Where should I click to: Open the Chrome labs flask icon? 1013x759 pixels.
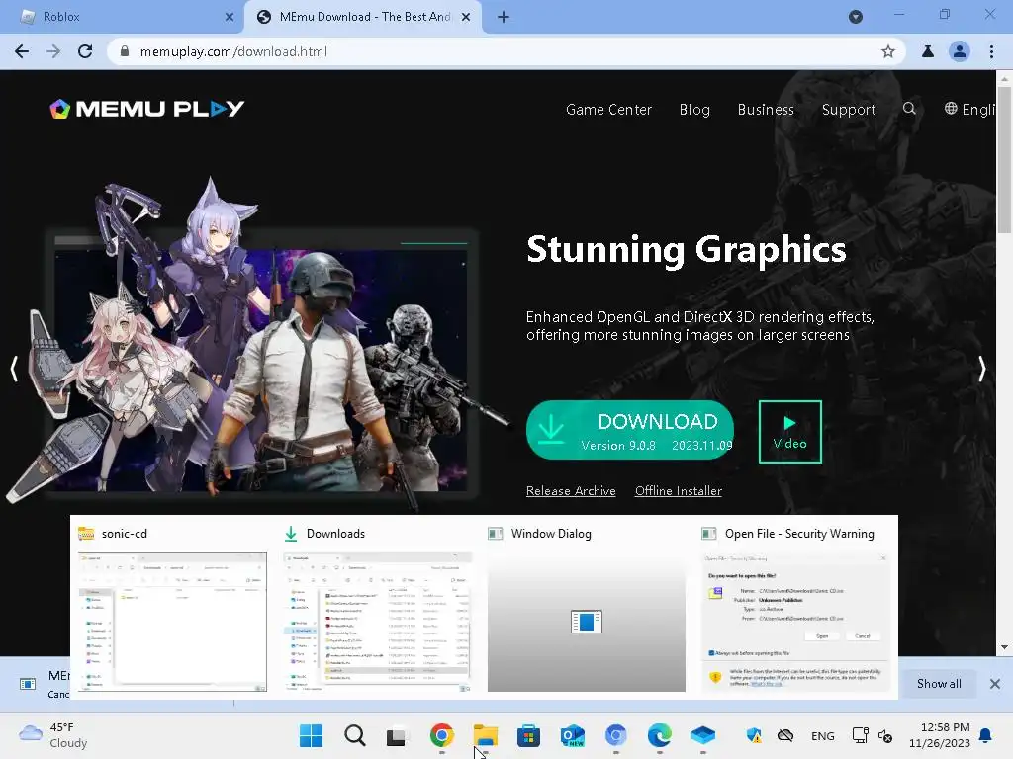pos(928,51)
